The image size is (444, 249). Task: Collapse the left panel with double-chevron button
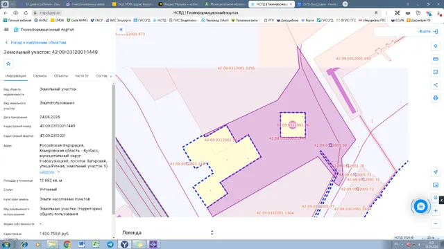121,29
